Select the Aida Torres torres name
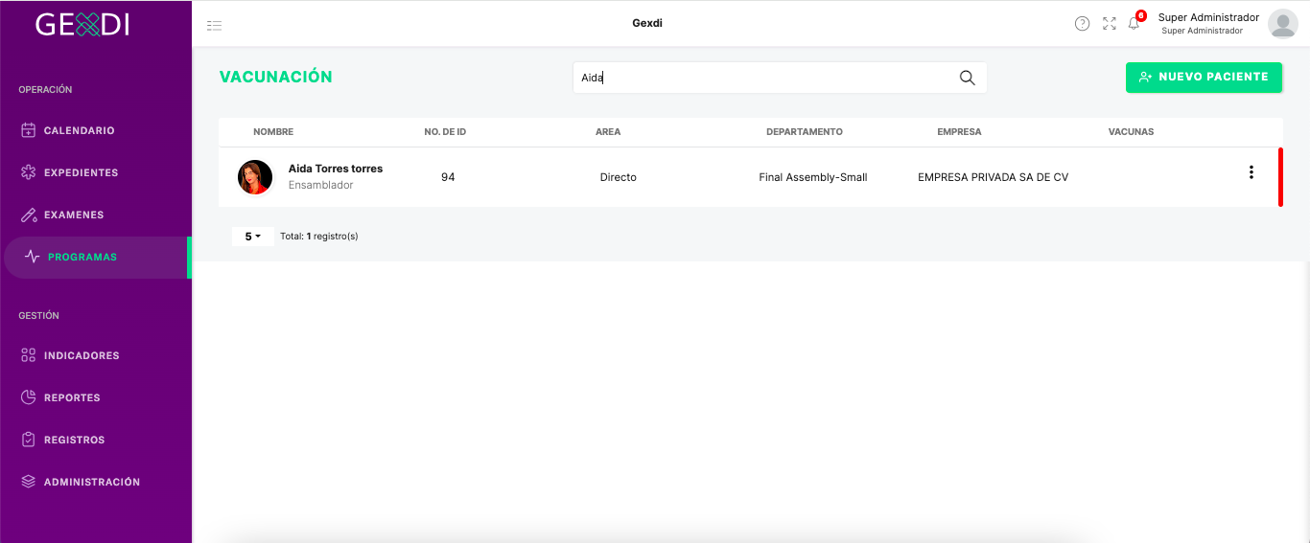Screen dimensions: 1310x543 [336, 169]
